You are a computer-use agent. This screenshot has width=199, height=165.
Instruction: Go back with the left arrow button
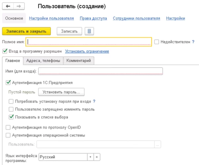[8, 6]
